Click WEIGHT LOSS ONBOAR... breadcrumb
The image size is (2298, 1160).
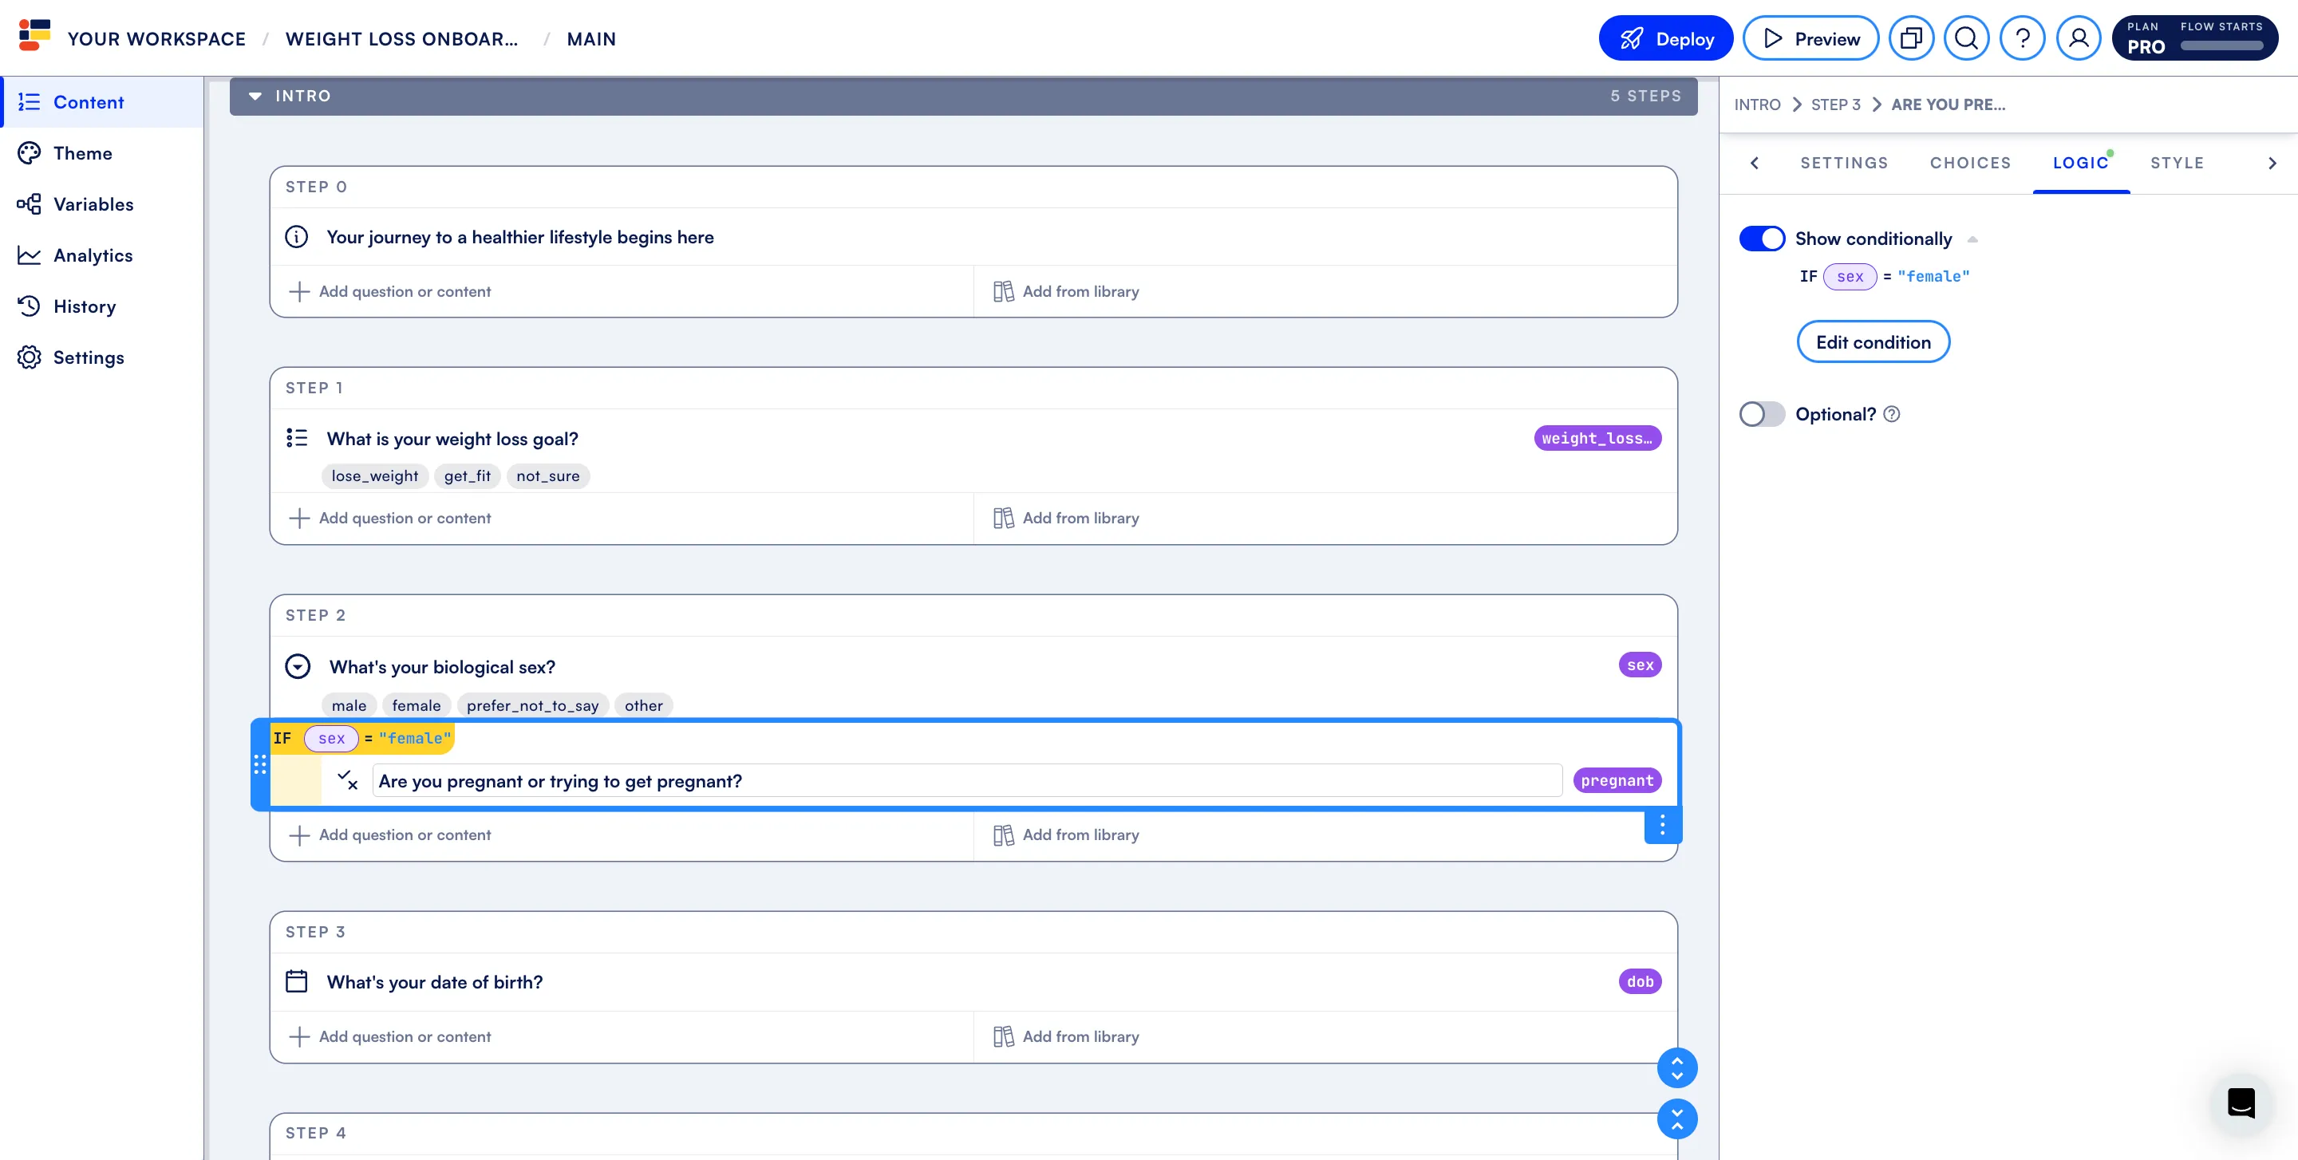(x=401, y=39)
